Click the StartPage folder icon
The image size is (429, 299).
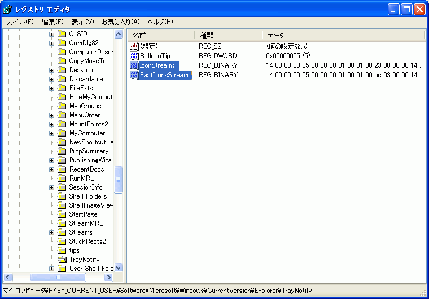pos(62,214)
